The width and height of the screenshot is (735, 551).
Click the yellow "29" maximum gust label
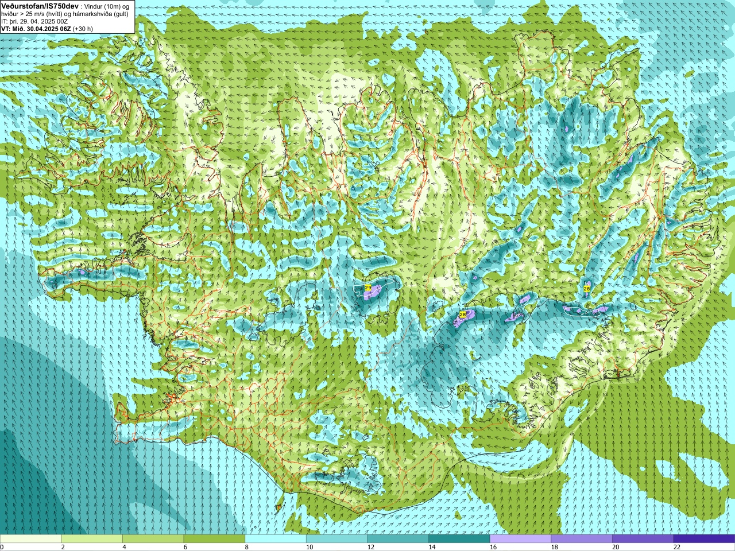[368, 287]
